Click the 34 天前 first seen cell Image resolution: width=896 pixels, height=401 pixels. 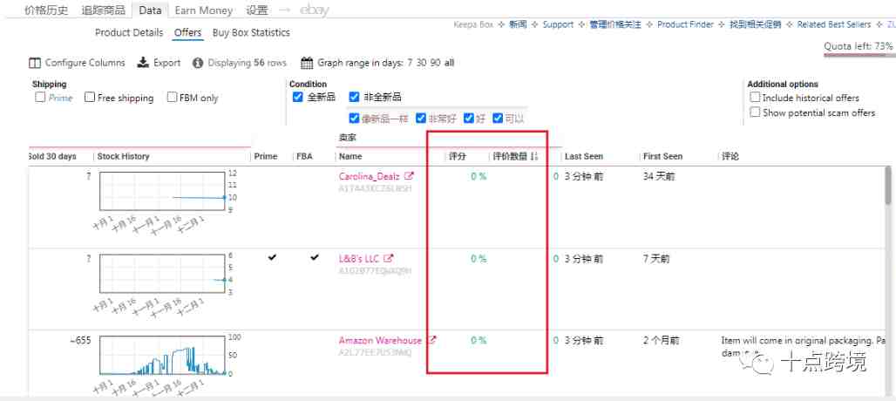click(659, 176)
